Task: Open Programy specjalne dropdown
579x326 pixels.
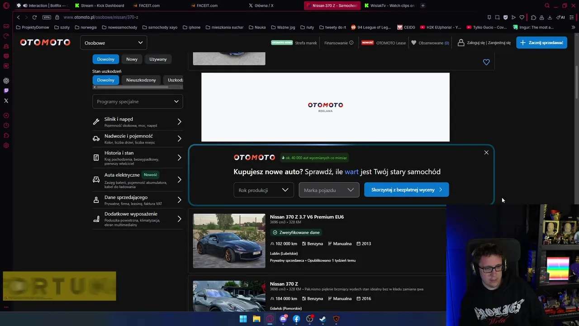Action: 138,101
